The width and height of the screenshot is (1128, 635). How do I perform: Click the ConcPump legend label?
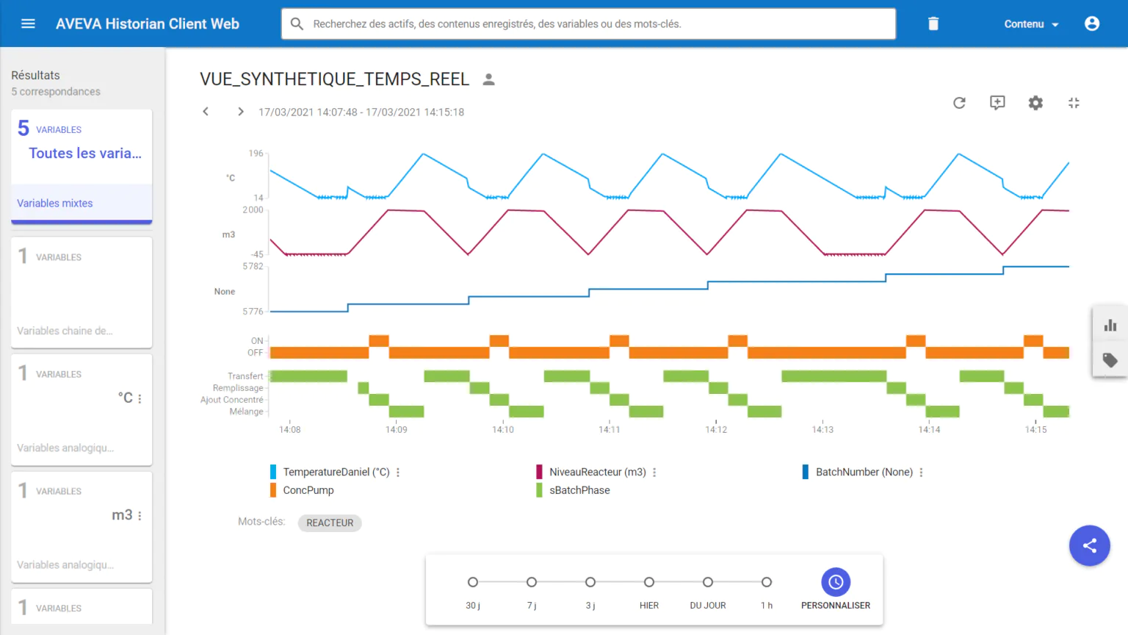[308, 490]
